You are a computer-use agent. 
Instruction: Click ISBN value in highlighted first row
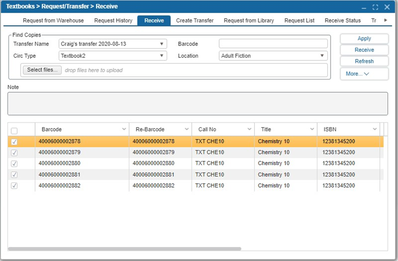339,142
